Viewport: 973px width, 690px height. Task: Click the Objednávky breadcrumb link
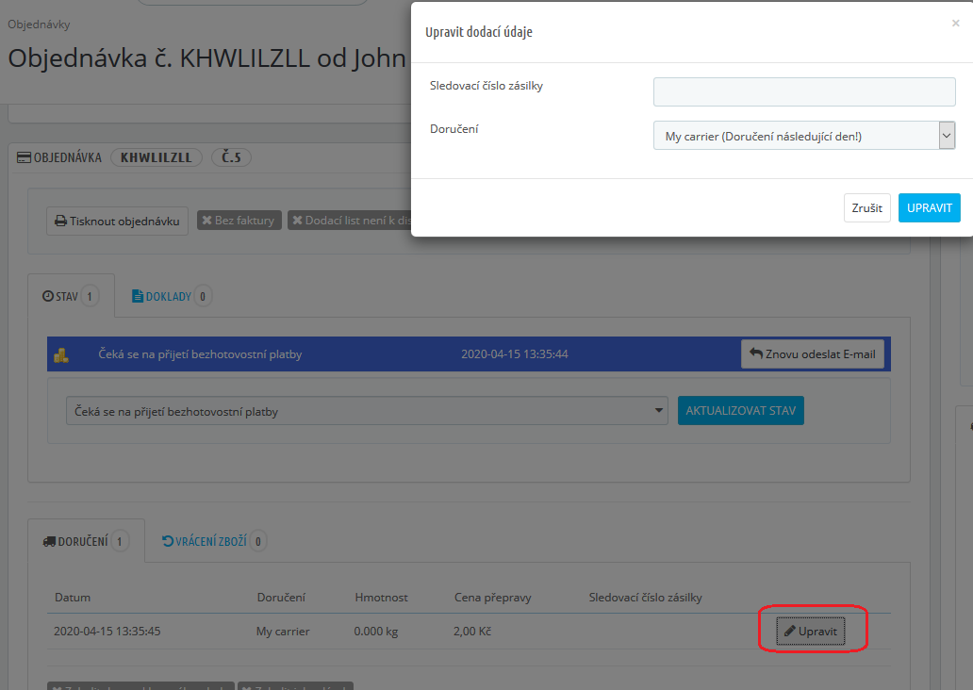pos(39,25)
